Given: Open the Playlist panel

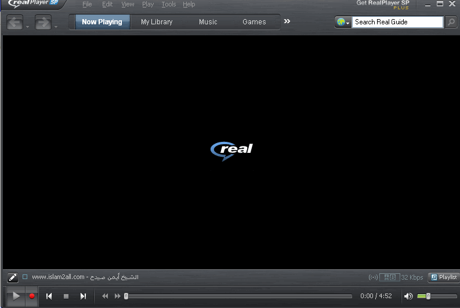Looking at the screenshot, I should click(x=444, y=277).
